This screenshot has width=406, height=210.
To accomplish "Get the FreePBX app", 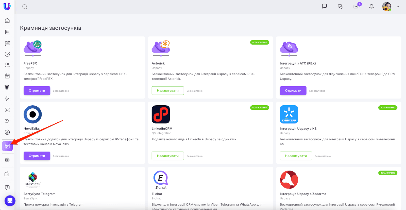I will click(x=37, y=91).
